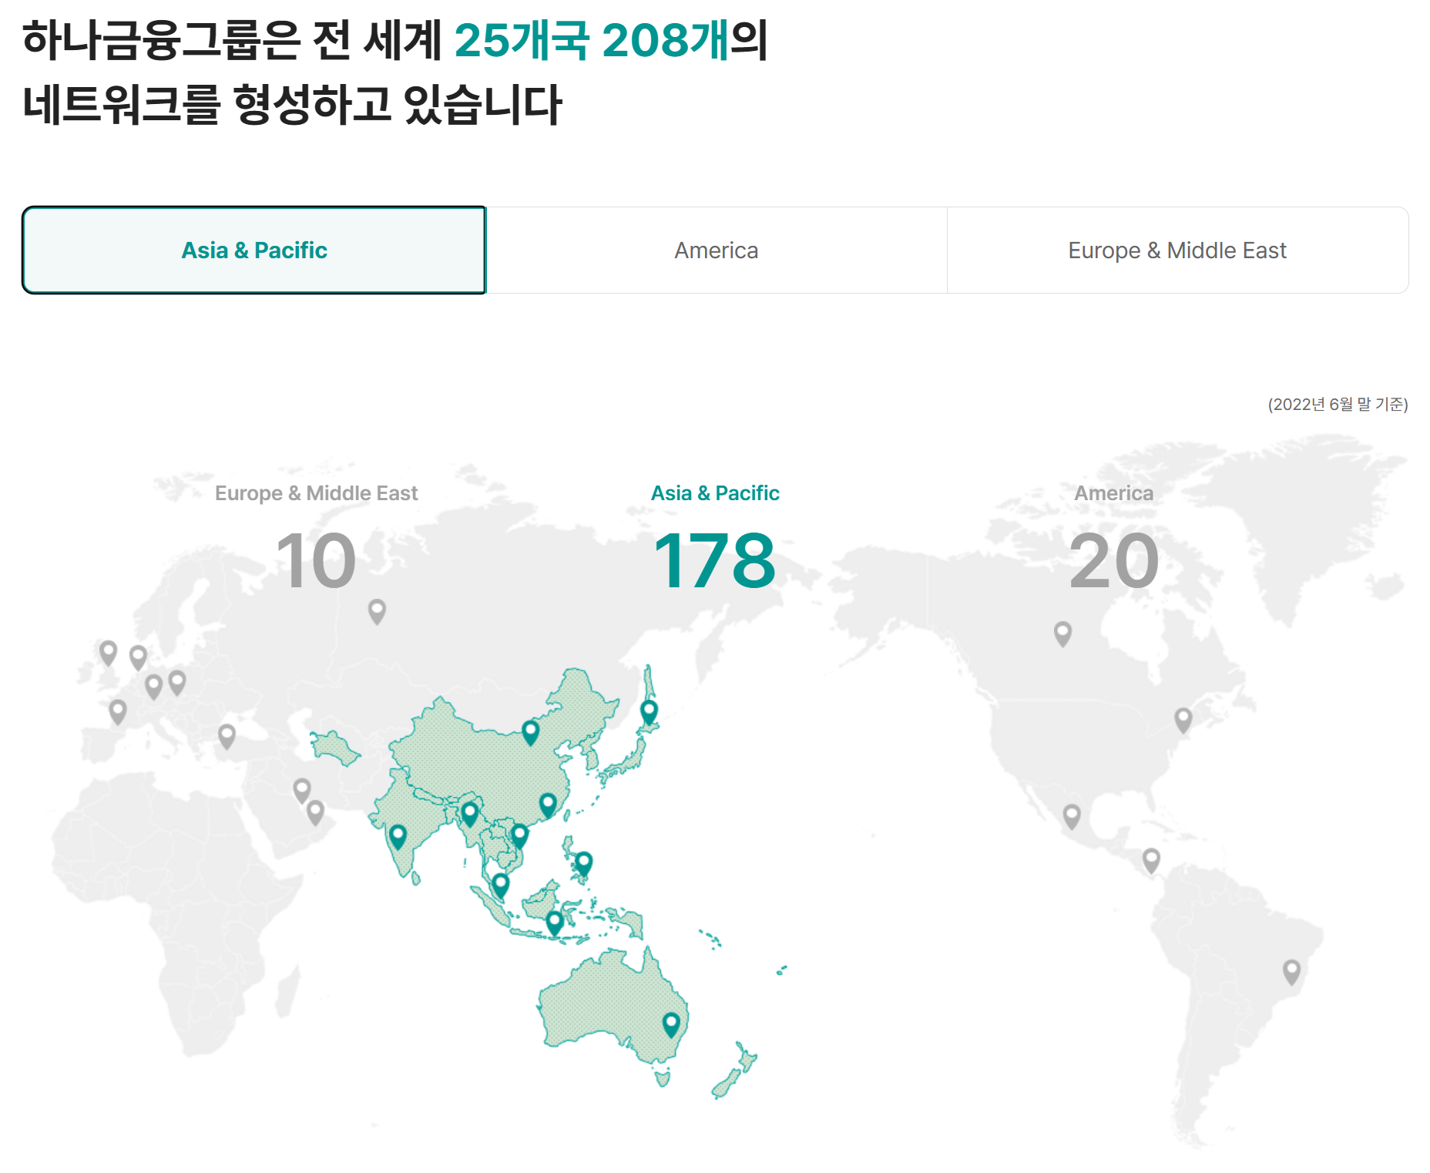Click the gray pin over Turkey
The width and height of the screenshot is (1430, 1173).
click(x=227, y=737)
